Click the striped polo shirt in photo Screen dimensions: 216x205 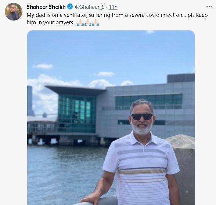(x=141, y=169)
